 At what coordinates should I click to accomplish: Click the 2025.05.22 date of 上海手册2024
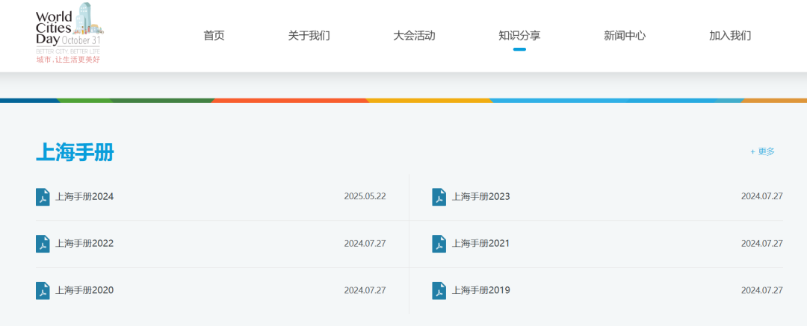[x=365, y=197]
